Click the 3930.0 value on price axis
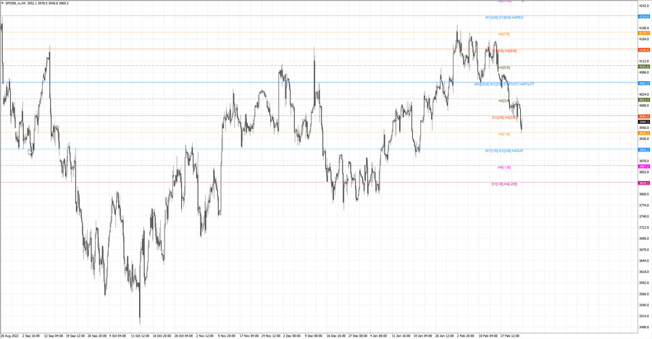 click(644, 138)
